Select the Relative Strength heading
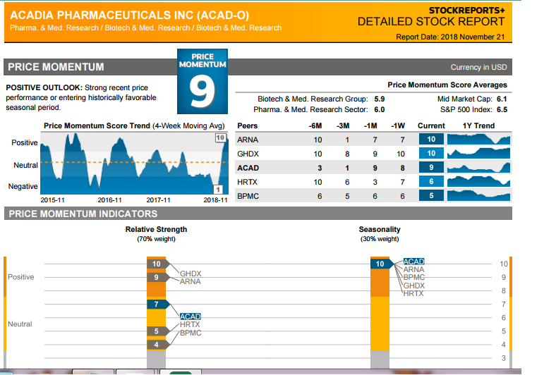The image size is (556, 375). coord(156,229)
